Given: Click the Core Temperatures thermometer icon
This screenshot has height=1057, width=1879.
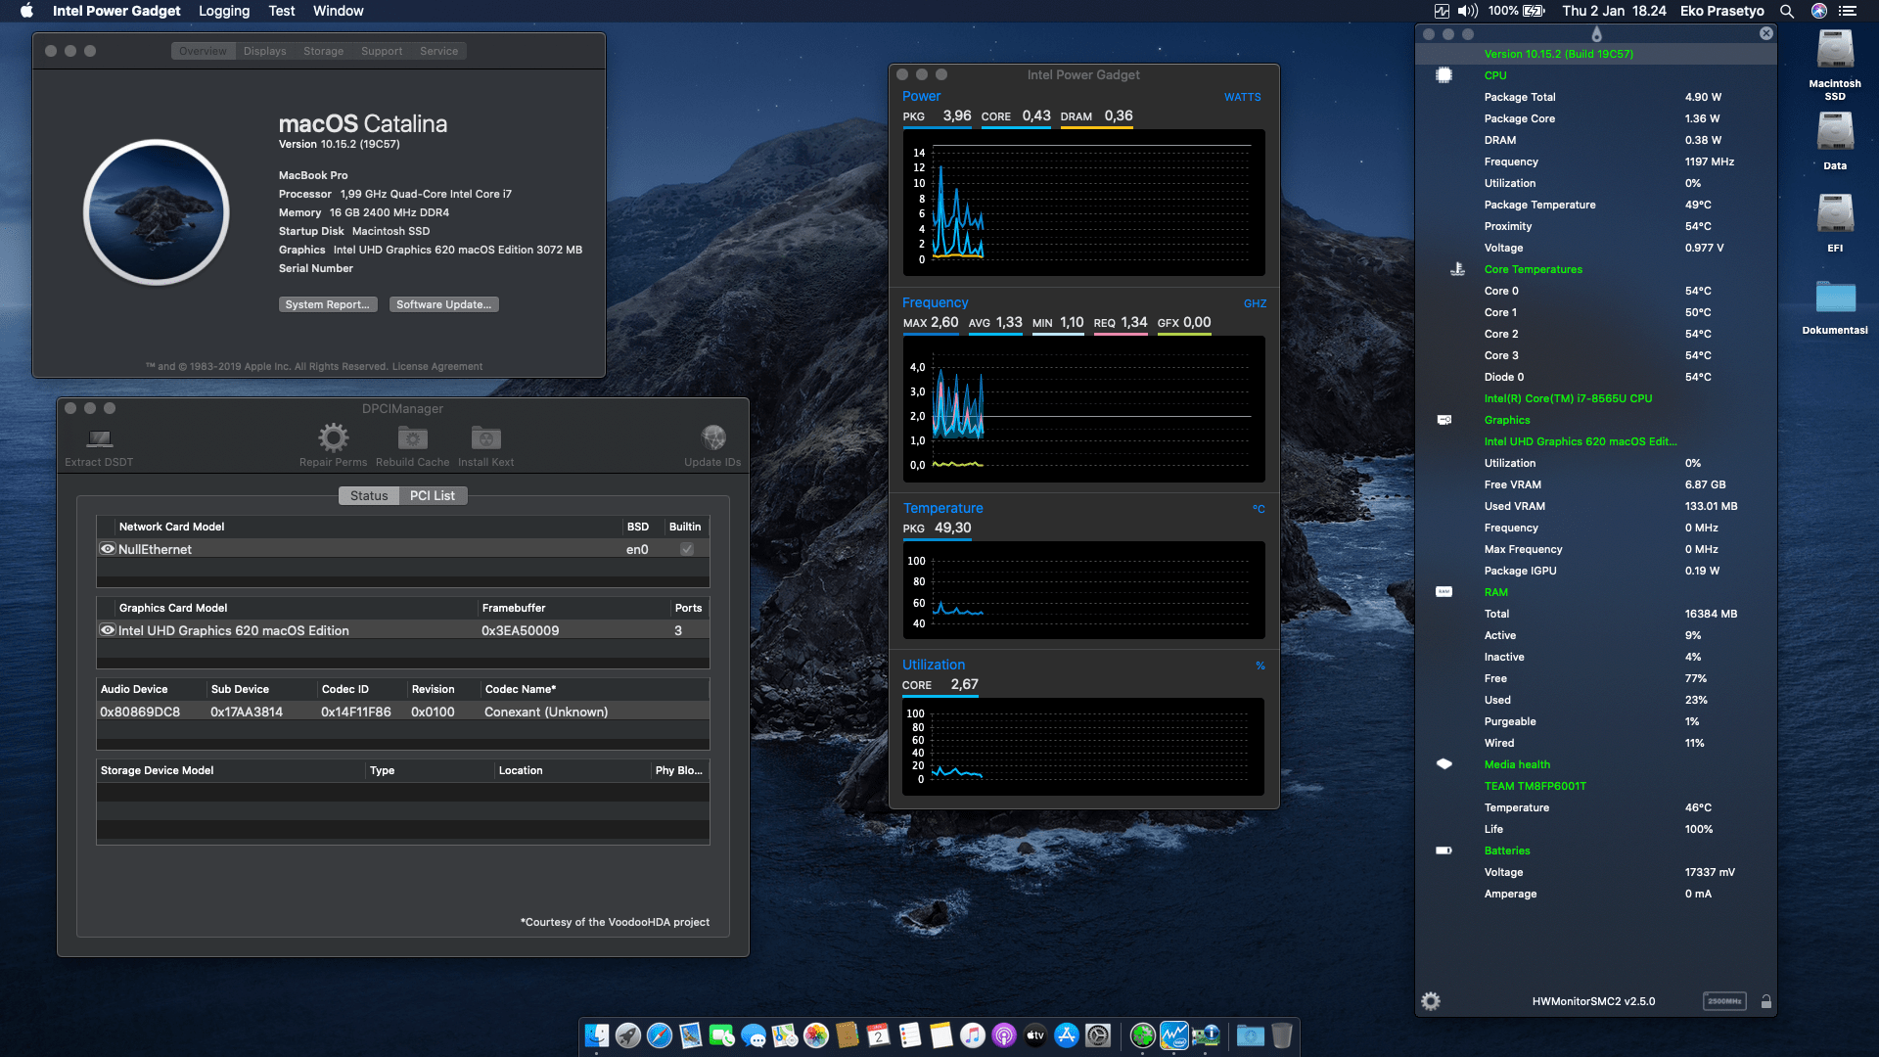Looking at the screenshot, I should (x=1457, y=269).
